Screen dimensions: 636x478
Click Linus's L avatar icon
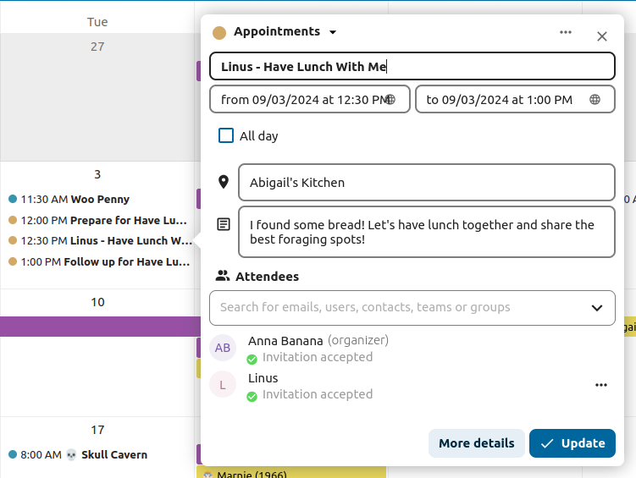223,385
